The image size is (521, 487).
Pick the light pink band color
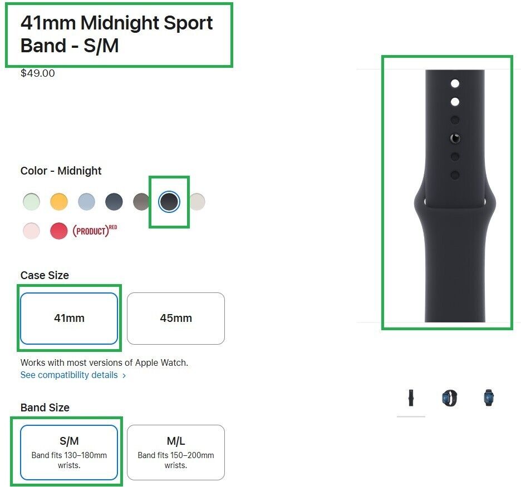point(31,230)
